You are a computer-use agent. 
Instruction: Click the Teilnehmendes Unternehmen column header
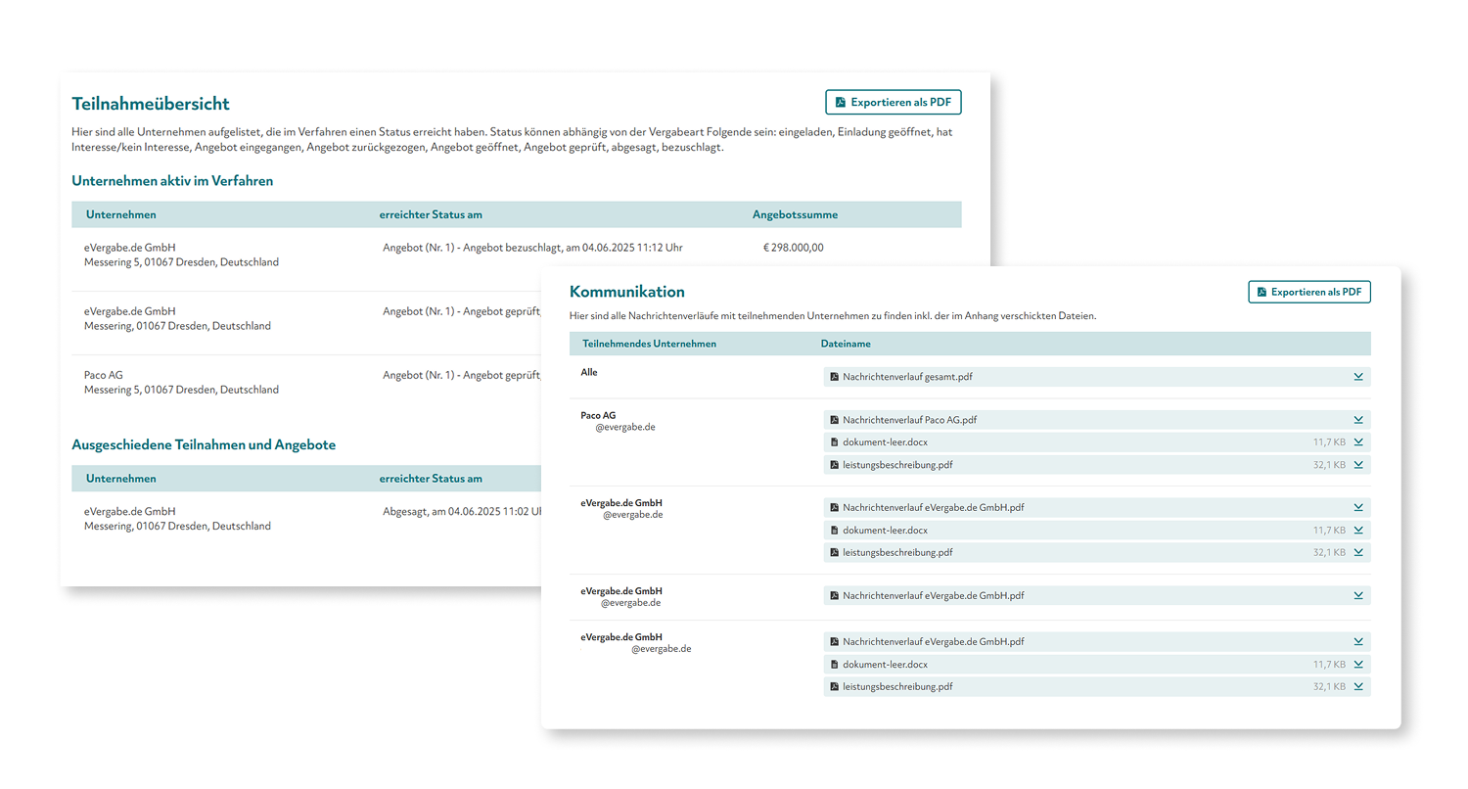pyautogui.click(x=649, y=344)
